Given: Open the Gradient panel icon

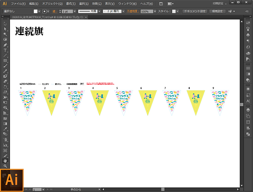Looking at the screenshot, I should click(x=248, y=74).
